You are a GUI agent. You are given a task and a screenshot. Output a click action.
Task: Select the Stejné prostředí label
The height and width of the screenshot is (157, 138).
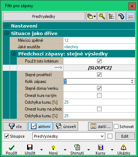click(38, 75)
